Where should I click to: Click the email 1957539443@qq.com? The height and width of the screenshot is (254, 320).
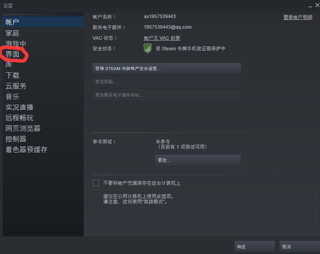(167, 27)
